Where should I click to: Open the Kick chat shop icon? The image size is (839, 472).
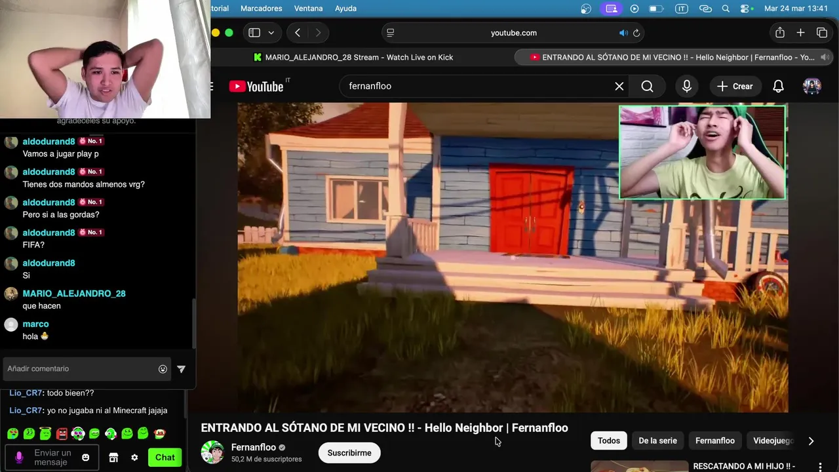(113, 458)
